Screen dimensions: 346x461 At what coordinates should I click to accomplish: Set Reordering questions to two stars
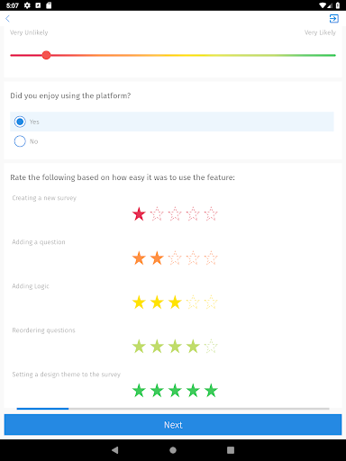pos(157,347)
